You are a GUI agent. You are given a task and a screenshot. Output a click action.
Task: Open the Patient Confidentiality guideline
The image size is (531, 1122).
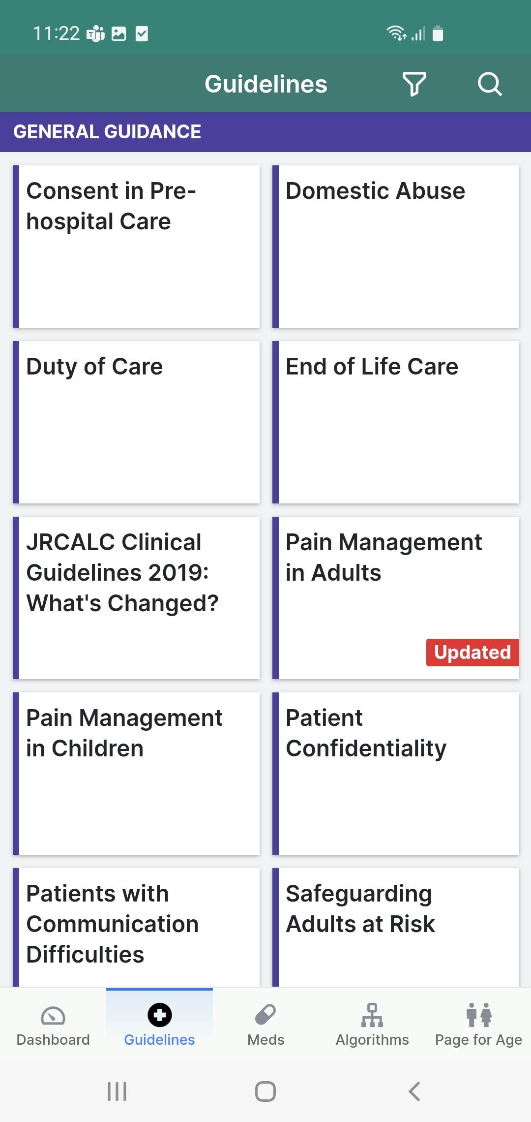coord(396,774)
